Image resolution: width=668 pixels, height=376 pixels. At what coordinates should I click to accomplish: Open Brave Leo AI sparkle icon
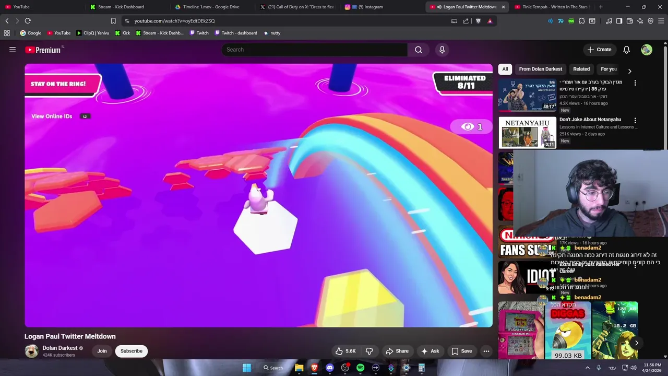point(640,21)
